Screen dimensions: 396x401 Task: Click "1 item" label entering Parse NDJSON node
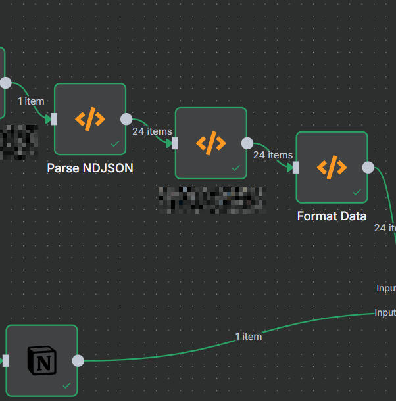click(31, 101)
